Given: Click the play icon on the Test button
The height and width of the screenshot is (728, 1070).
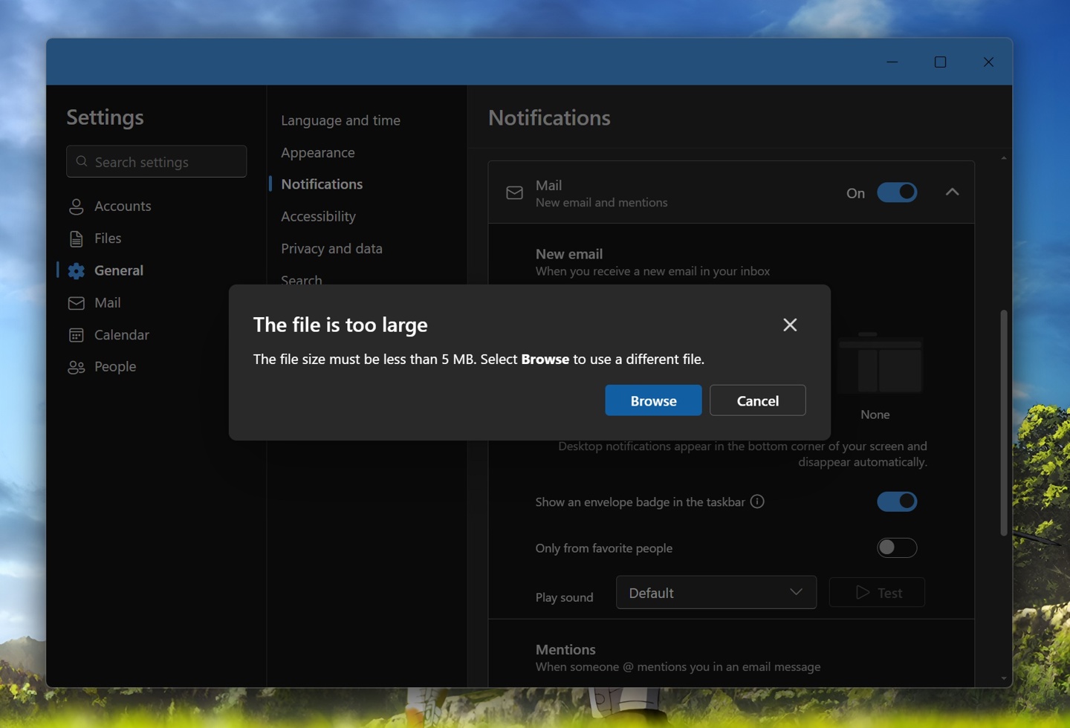Looking at the screenshot, I should 862,592.
